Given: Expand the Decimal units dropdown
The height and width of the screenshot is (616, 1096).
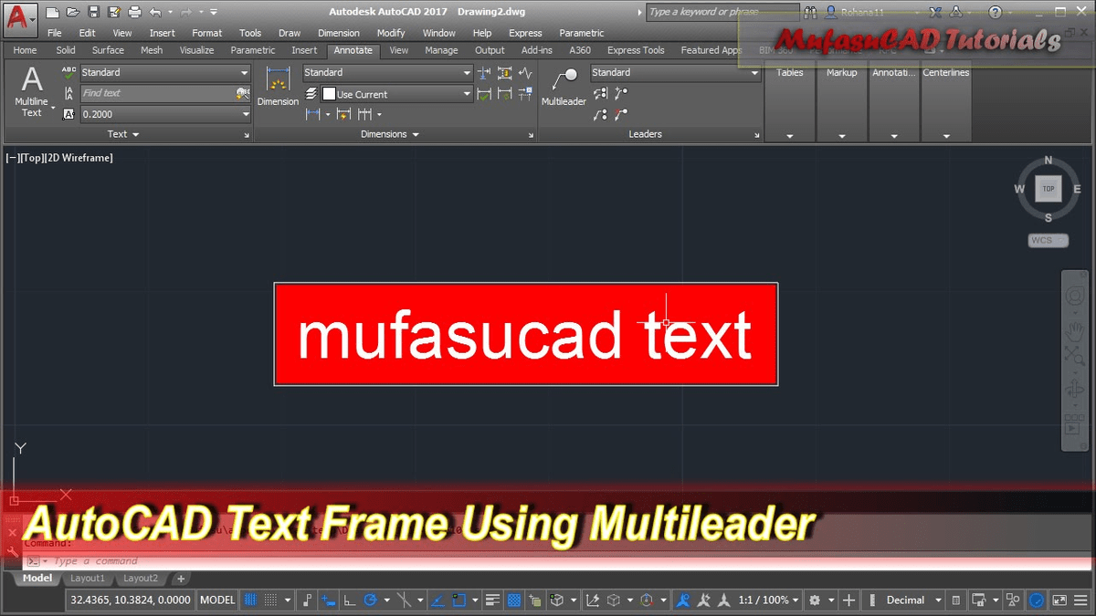Looking at the screenshot, I should click(x=934, y=600).
